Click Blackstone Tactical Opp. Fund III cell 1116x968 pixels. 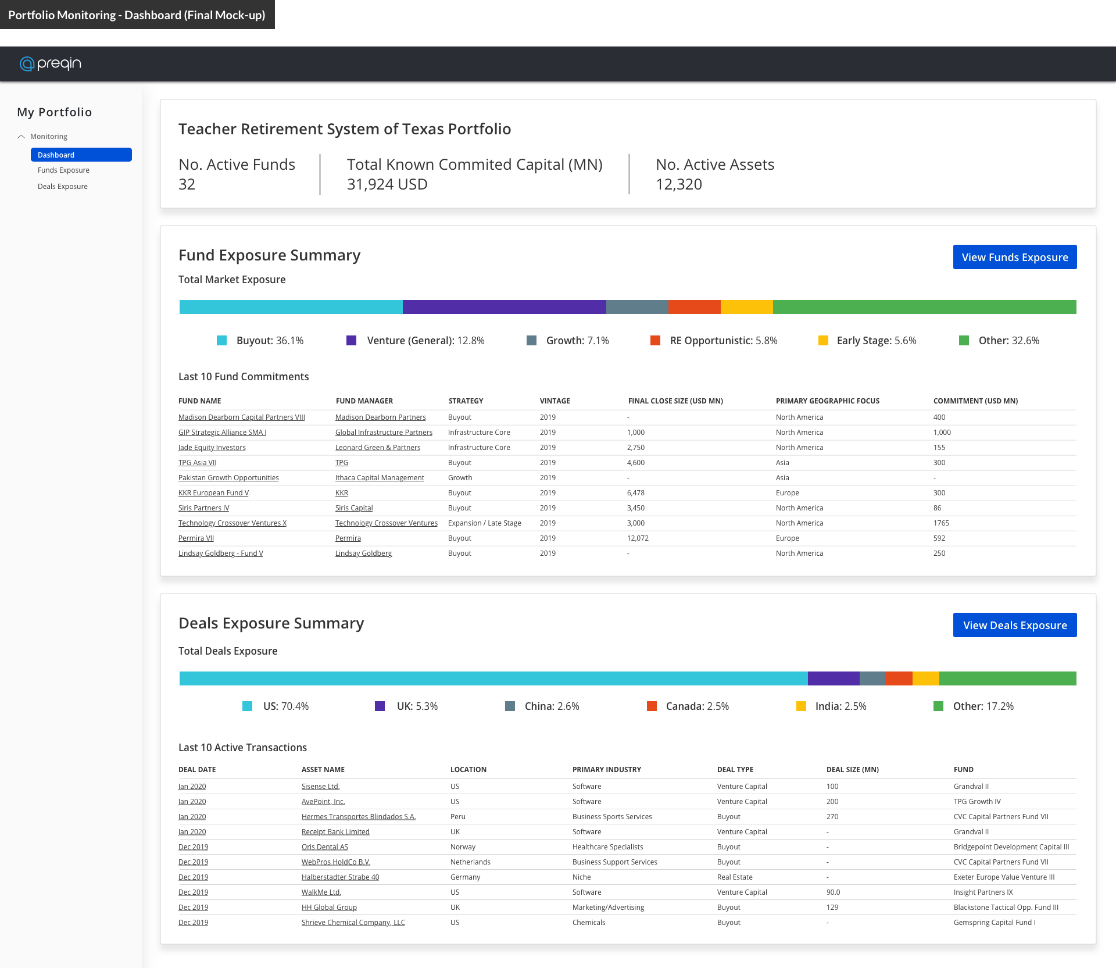click(1006, 908)
